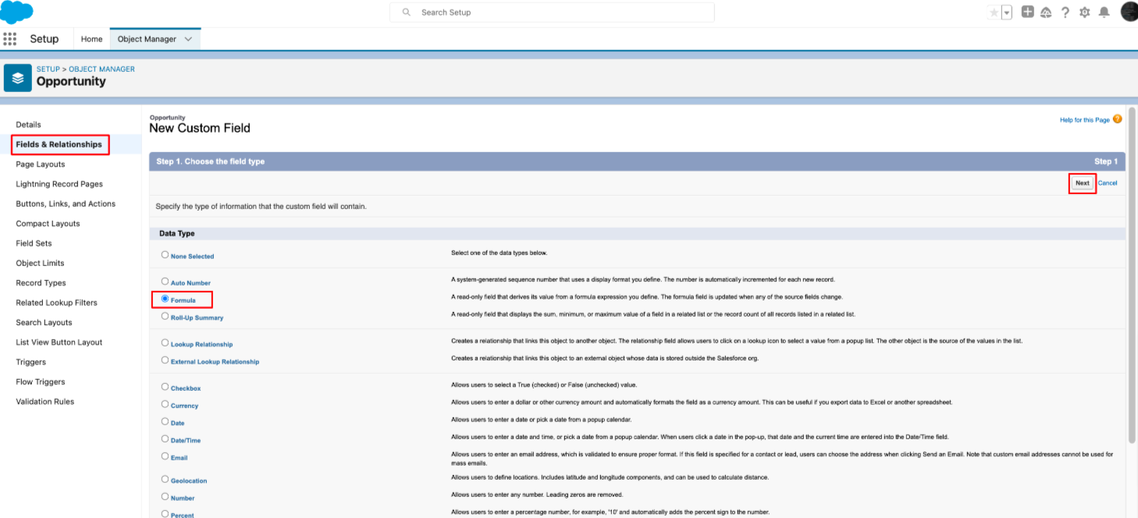
Task: Click the 'Data Type' section header
Action: click(177, 233)
